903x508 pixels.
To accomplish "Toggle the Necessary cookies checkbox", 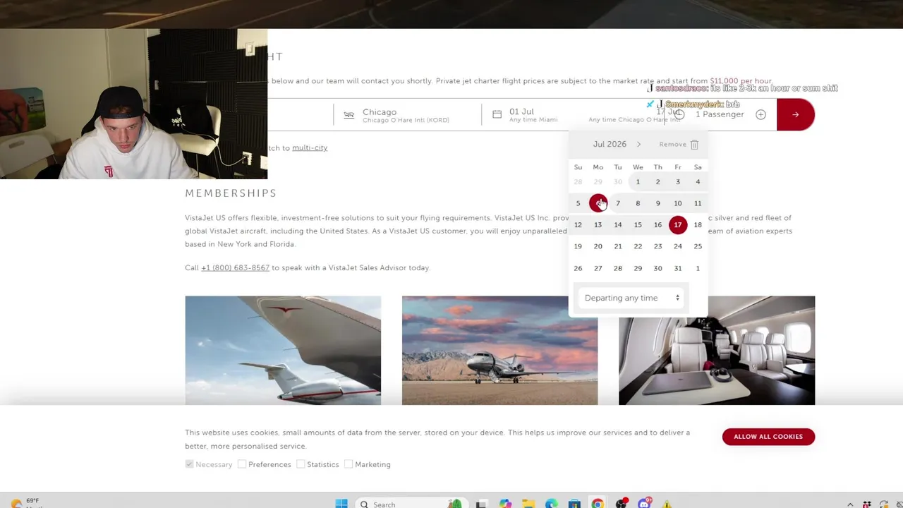I will pos(189,464).
